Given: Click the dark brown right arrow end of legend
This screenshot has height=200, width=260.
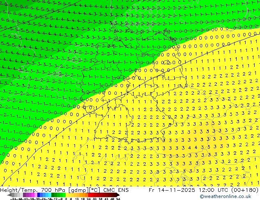Looking at the screenshot, I should coord(118,195).
